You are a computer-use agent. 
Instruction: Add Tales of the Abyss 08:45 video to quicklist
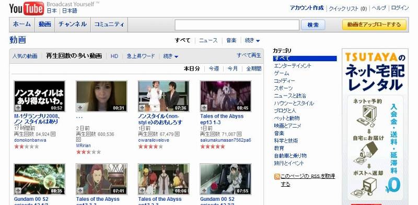point(204,108)
